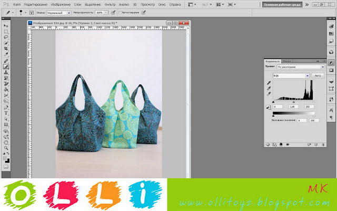Click the foreground color swatch
The image size is (337, 211).
tap(5, 158)
